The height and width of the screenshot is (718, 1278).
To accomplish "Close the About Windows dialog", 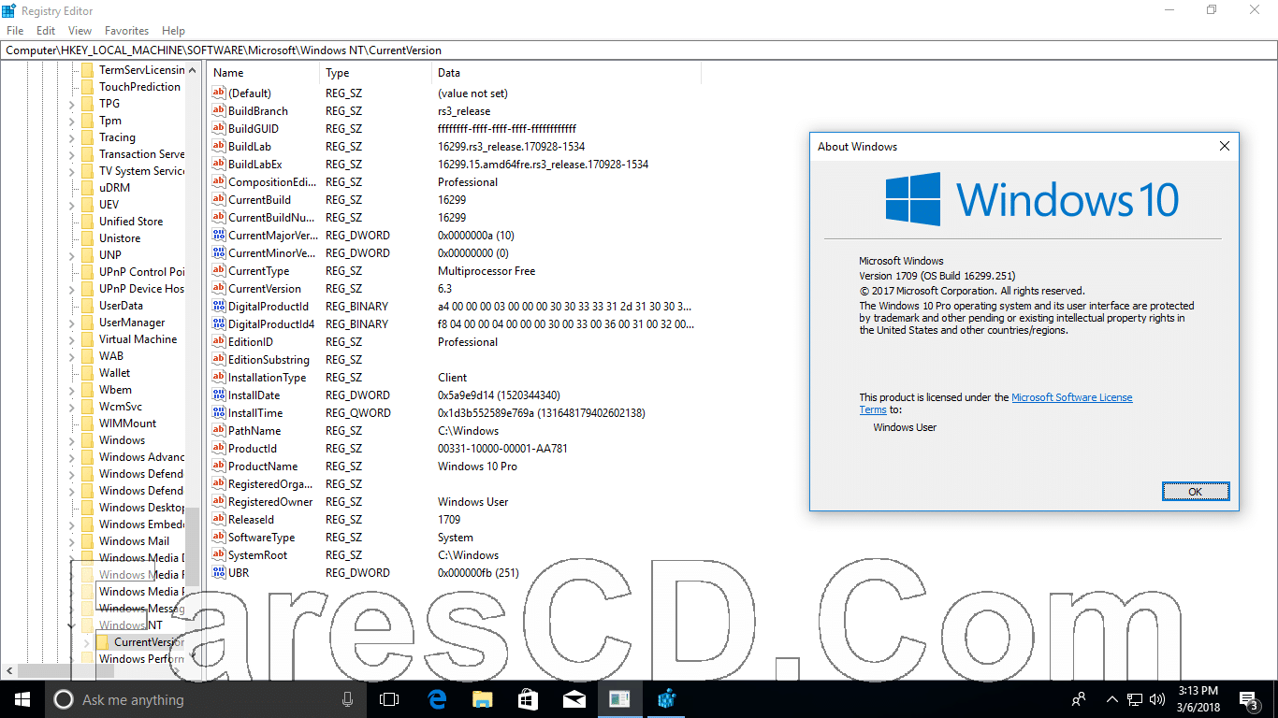I will click(1224, 146).
